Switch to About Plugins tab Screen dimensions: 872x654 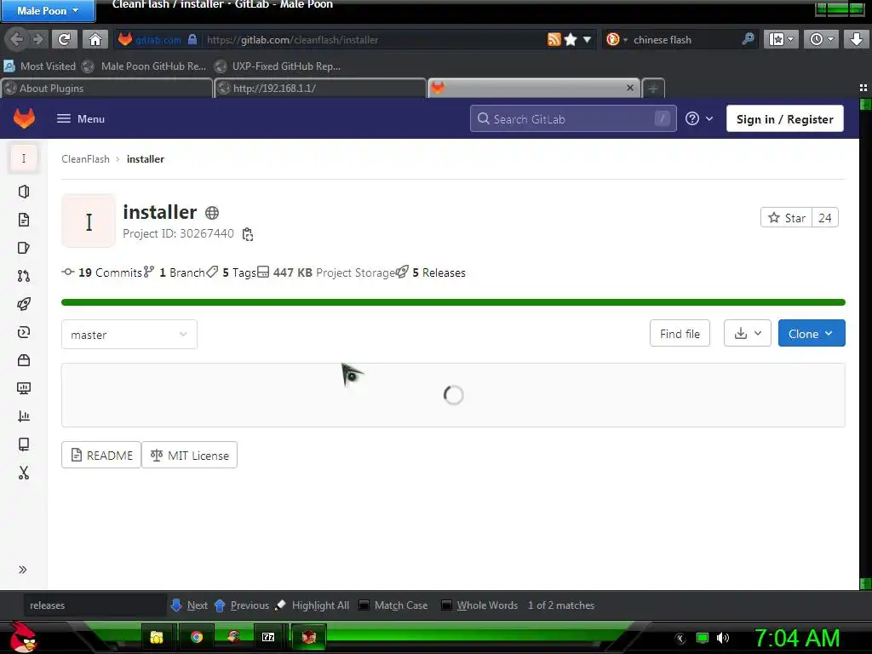[106, 89]
